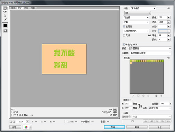Switch to the 原稿 tab
Image resolution: width=175 pixels, height=132 pixels.
(13, 8)
